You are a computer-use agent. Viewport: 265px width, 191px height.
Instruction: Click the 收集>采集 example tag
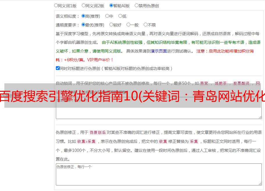tap(86, 141)
